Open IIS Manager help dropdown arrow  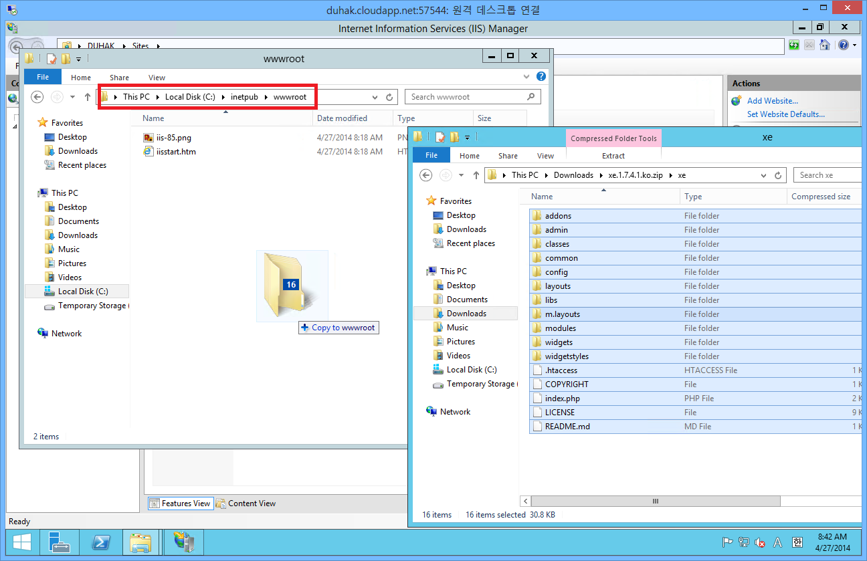854,45
